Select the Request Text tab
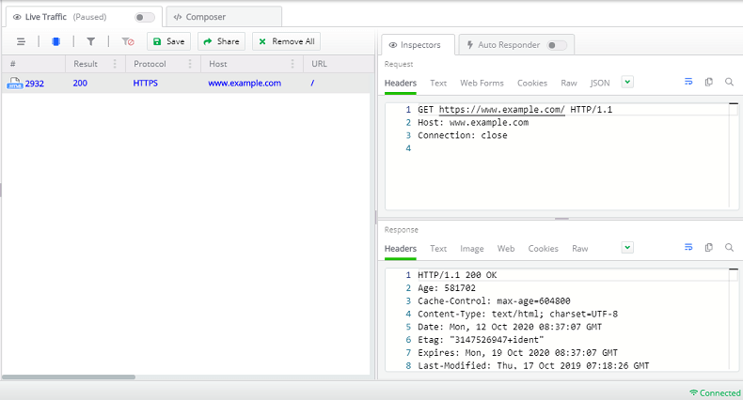743x400 pixels. pyautogui.click(x=438, y=84)
